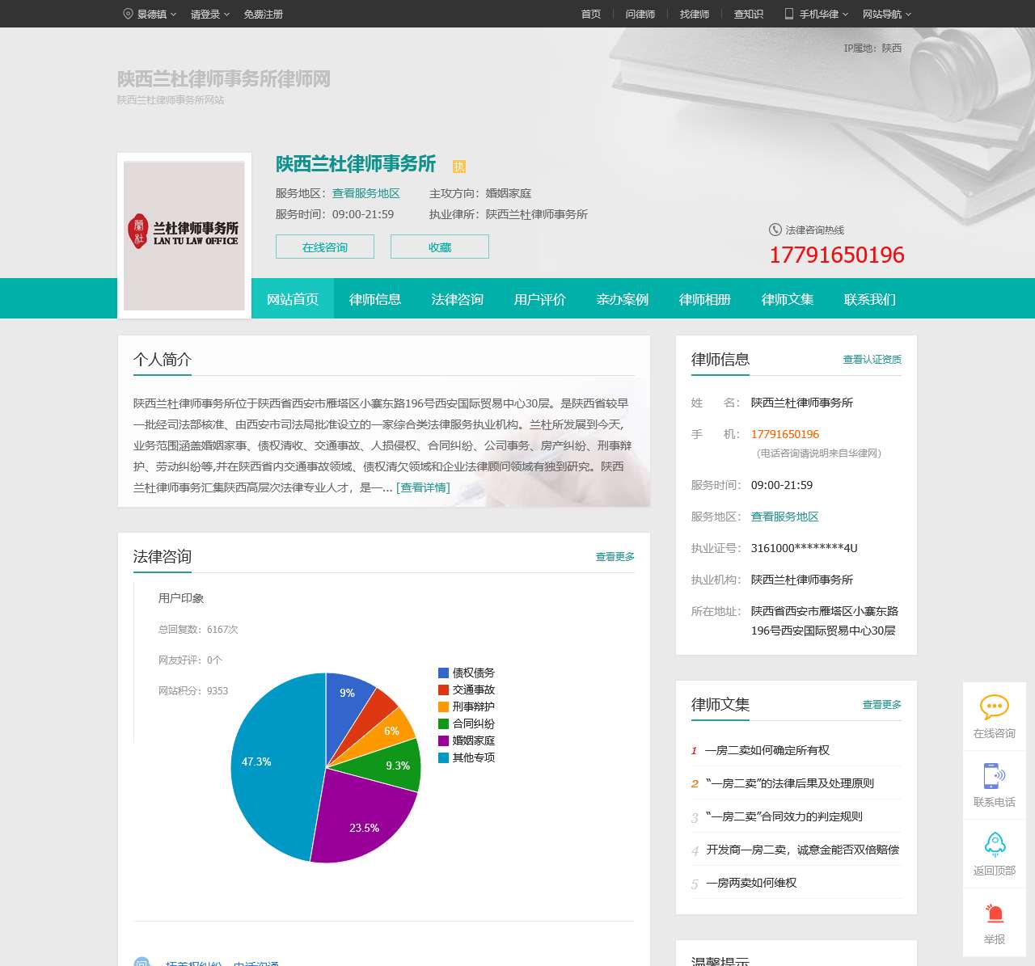Click 查看更多 in 法律咨询 section
Image resolution: width=1035 pixels, height=966 pixels.
click(x=615, y=556)
